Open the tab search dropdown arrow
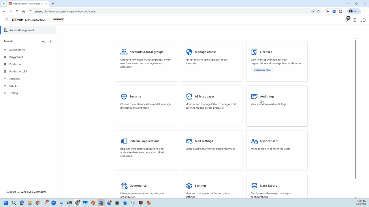 click(x=3, y=4)
